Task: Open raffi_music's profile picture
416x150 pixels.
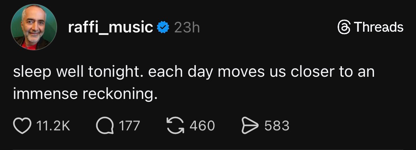Action: click(34, 27)
